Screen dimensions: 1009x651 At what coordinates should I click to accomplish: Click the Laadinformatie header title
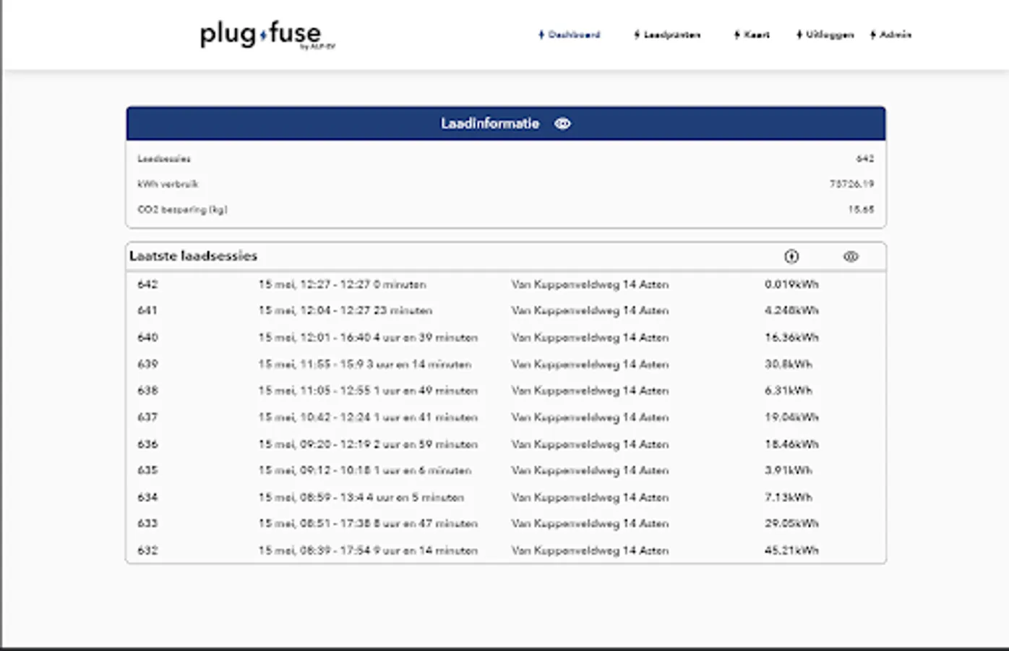tap(490, 124)
